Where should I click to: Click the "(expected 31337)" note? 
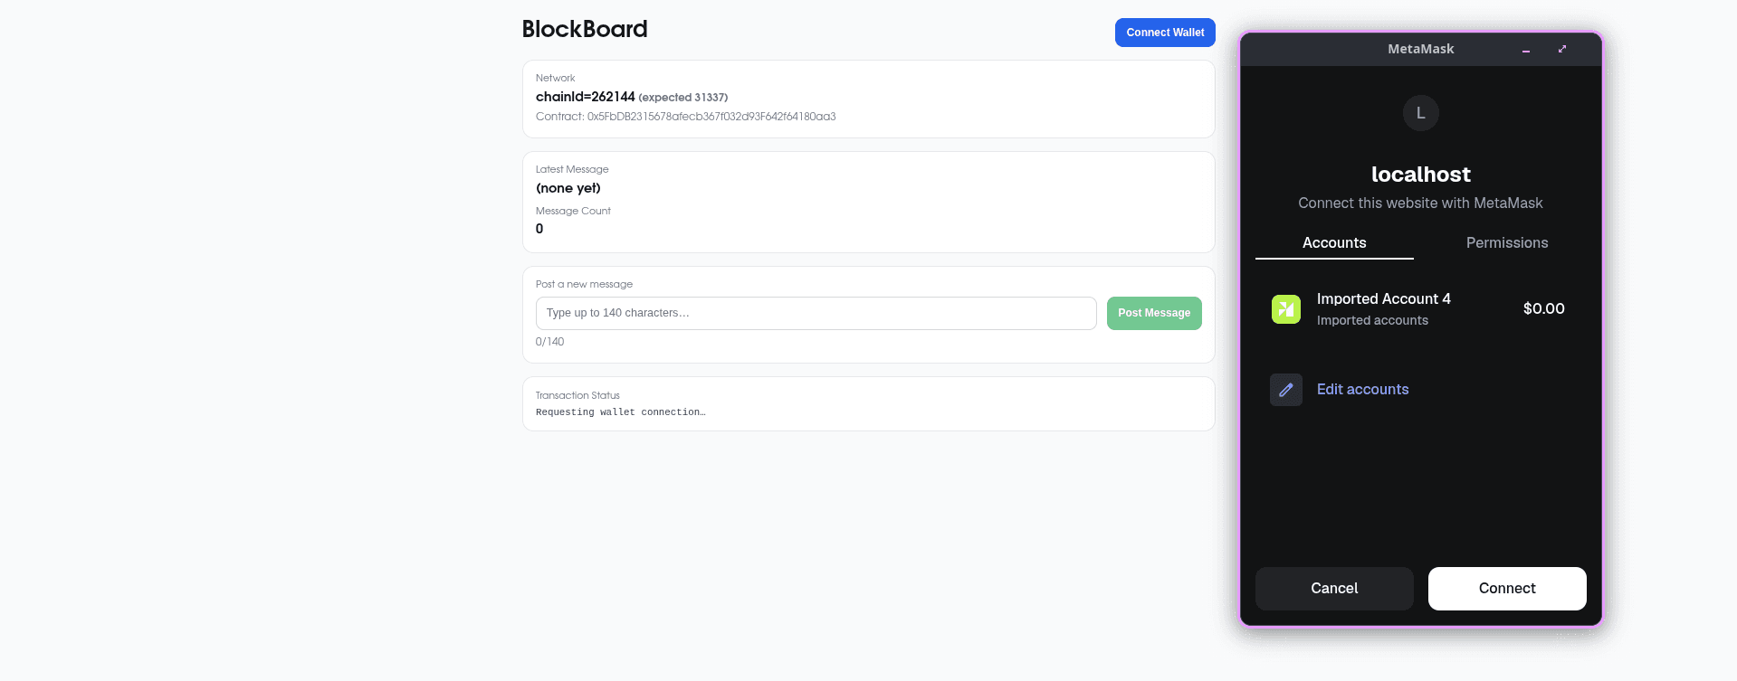coord(682,98)
